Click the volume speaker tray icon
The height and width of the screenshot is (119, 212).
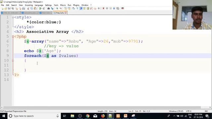[182, 116]
